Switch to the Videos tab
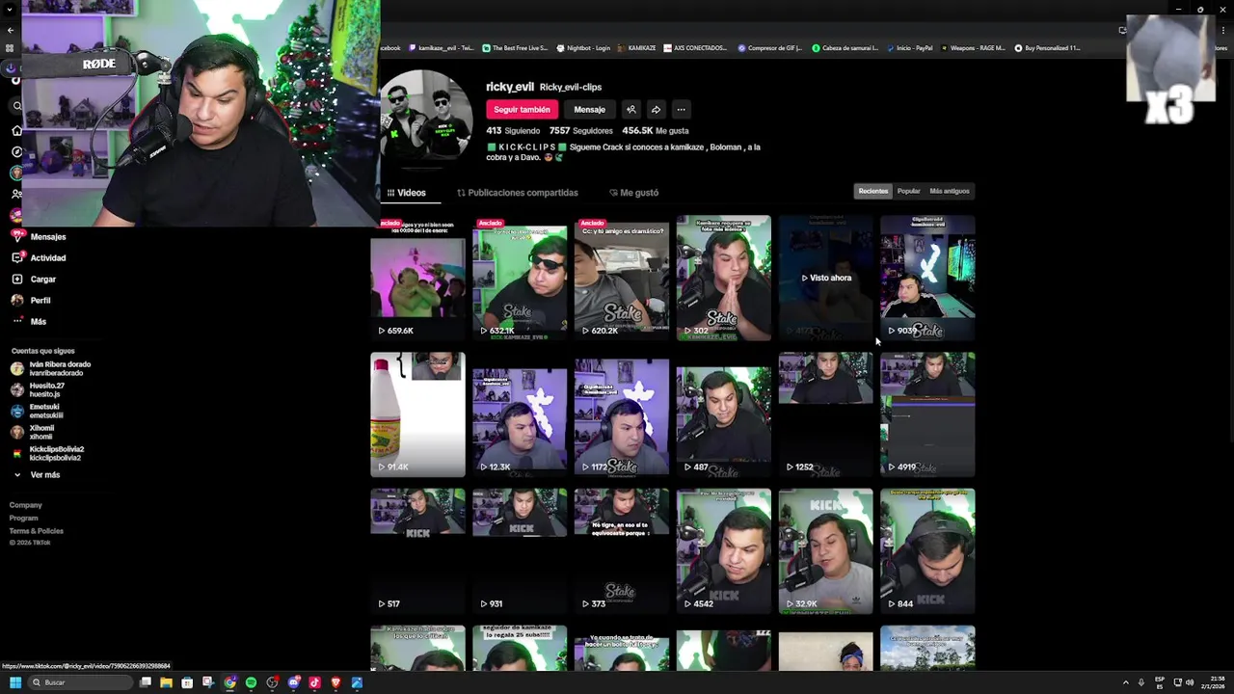Screen dimensions: 1234x694 coord(407,193)
